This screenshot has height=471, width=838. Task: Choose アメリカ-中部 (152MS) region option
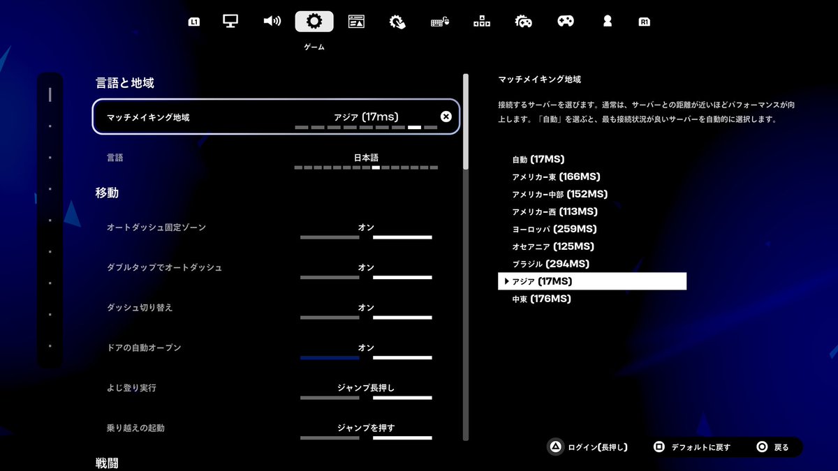tap(559, 195)
